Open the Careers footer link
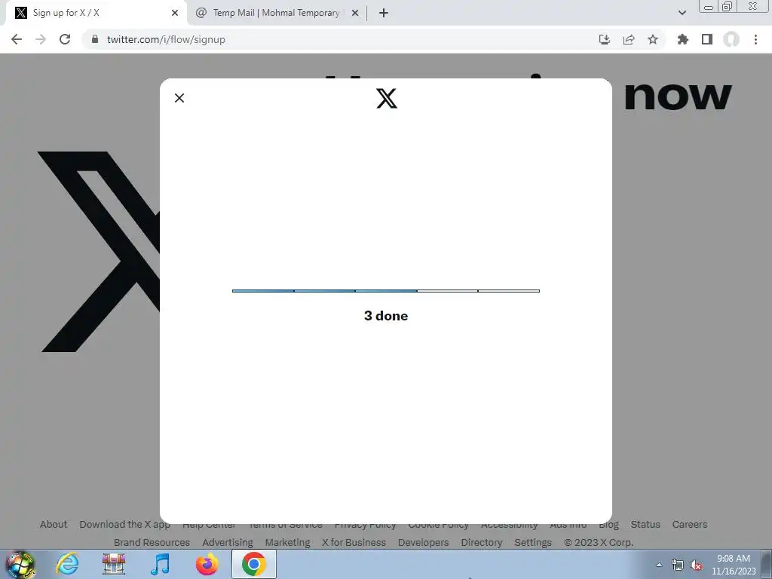The image size is (772, 579). point(690,525)
